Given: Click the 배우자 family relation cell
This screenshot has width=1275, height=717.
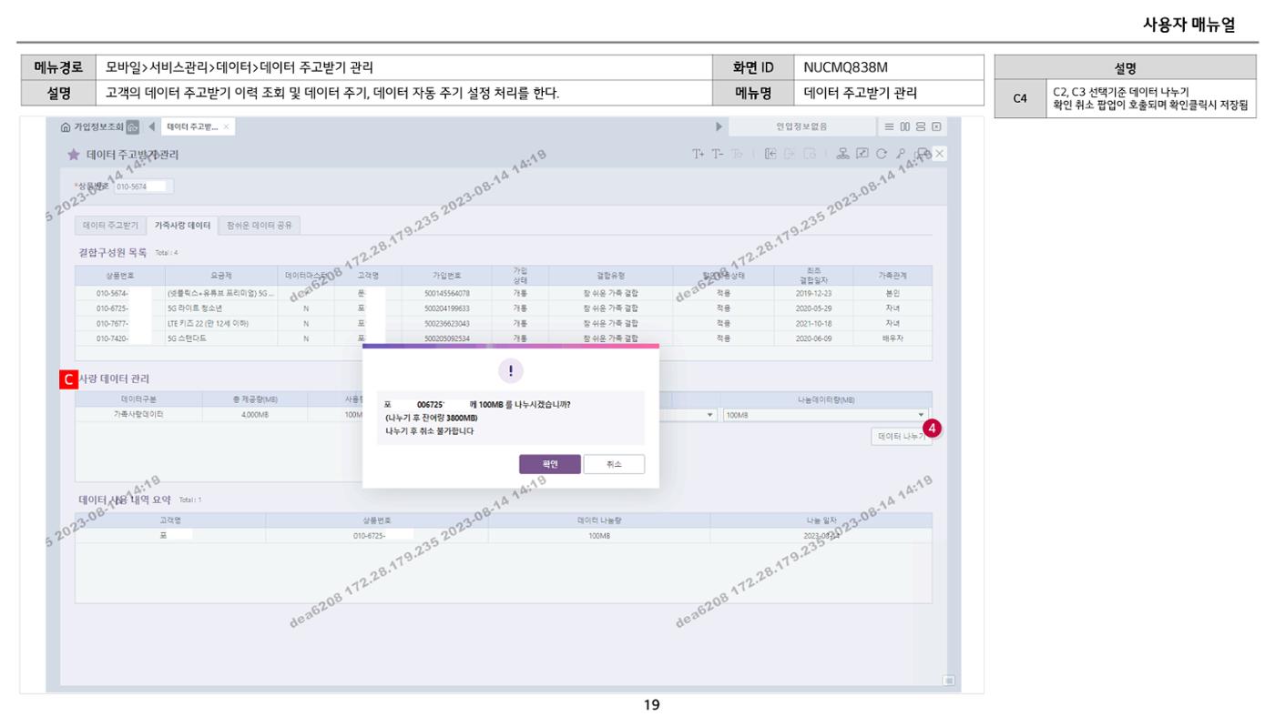Looking at the screenshot, I should tap(892, 338).
